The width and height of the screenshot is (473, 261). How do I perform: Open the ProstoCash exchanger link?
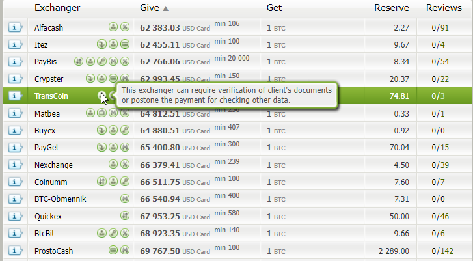54,251
